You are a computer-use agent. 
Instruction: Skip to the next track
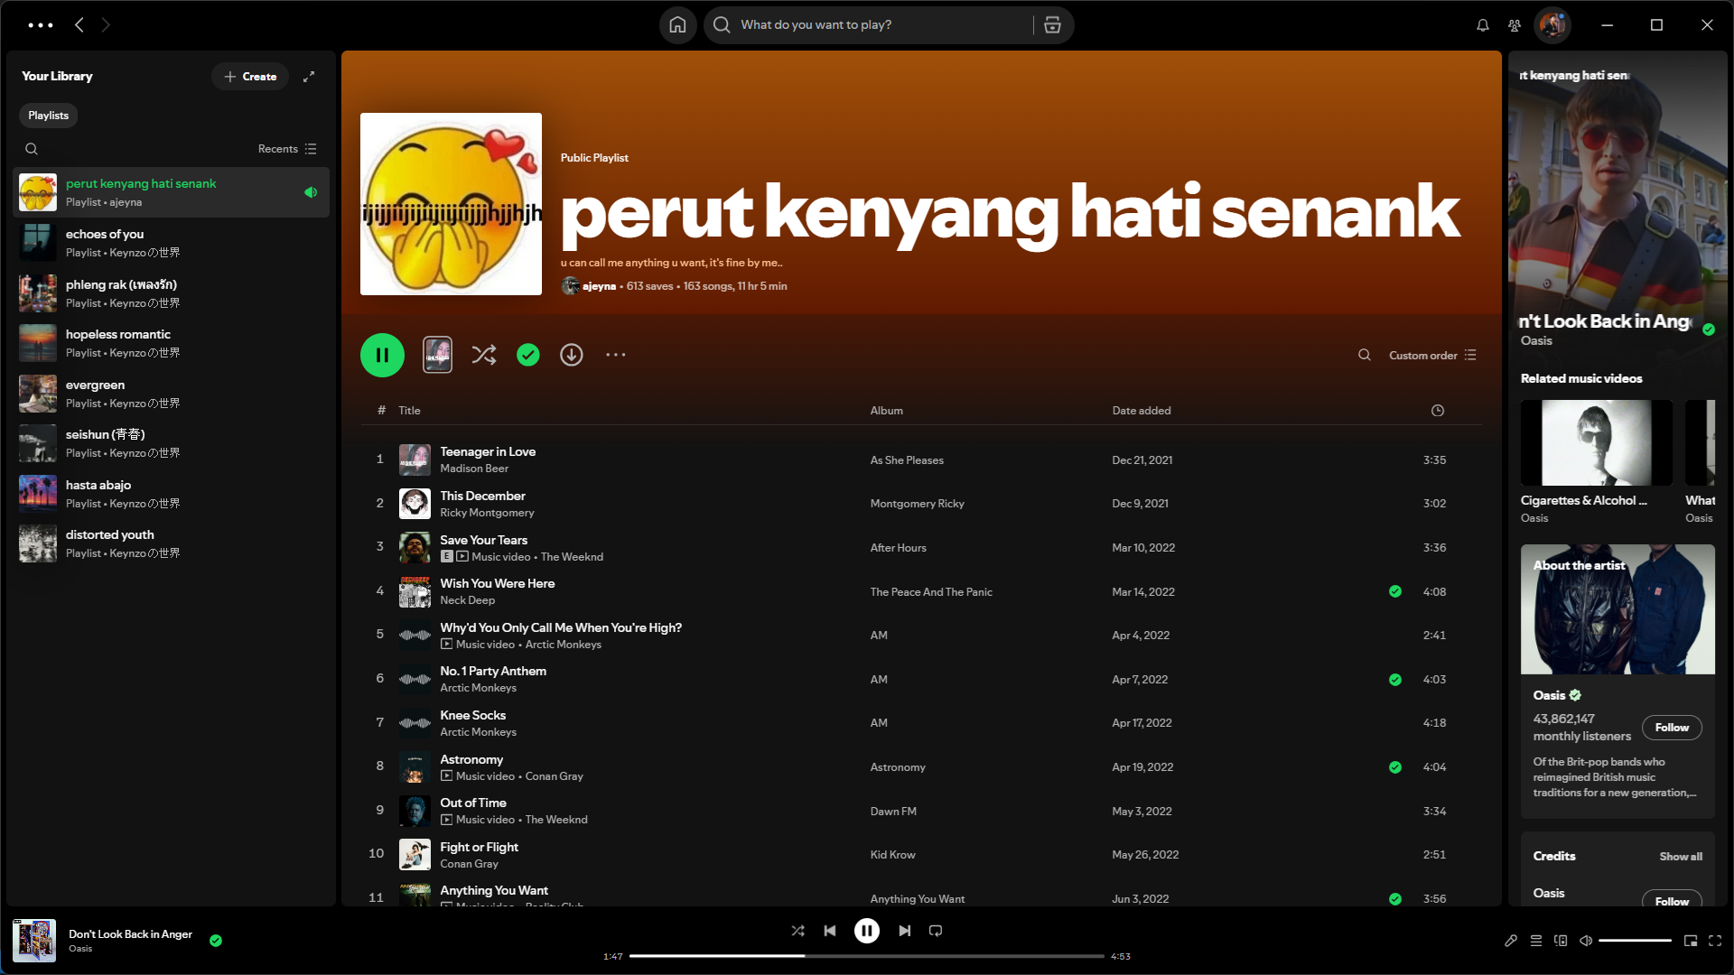tap(904, 931)
